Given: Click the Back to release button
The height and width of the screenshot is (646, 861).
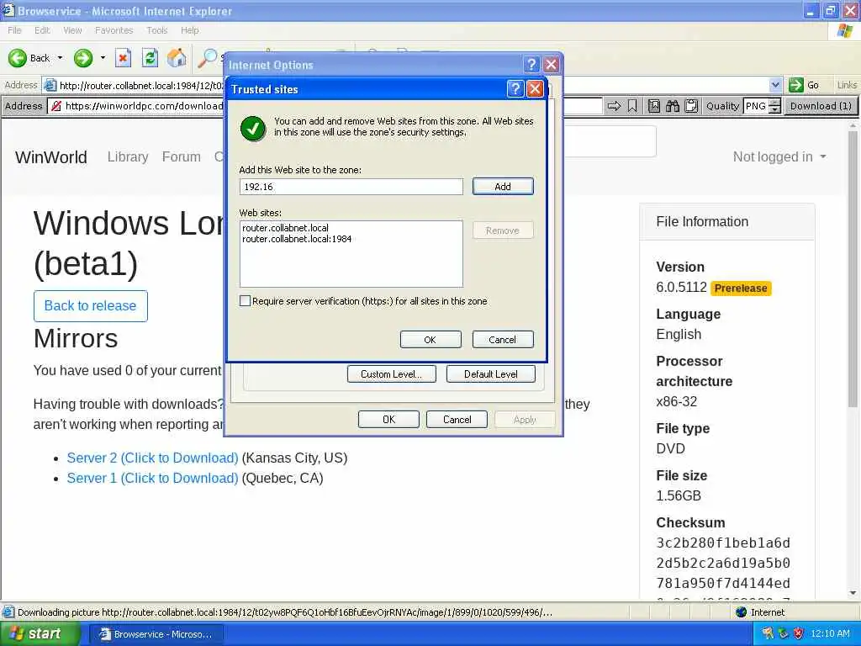Looking at the screenshot, I should point(91,305).
